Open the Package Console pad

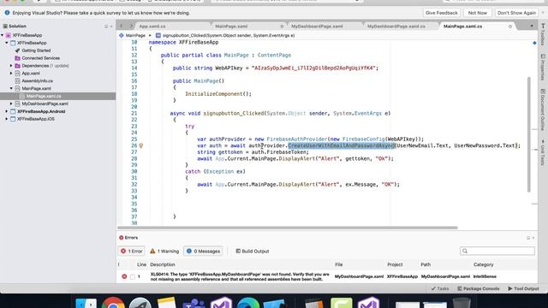coord(479,289)
